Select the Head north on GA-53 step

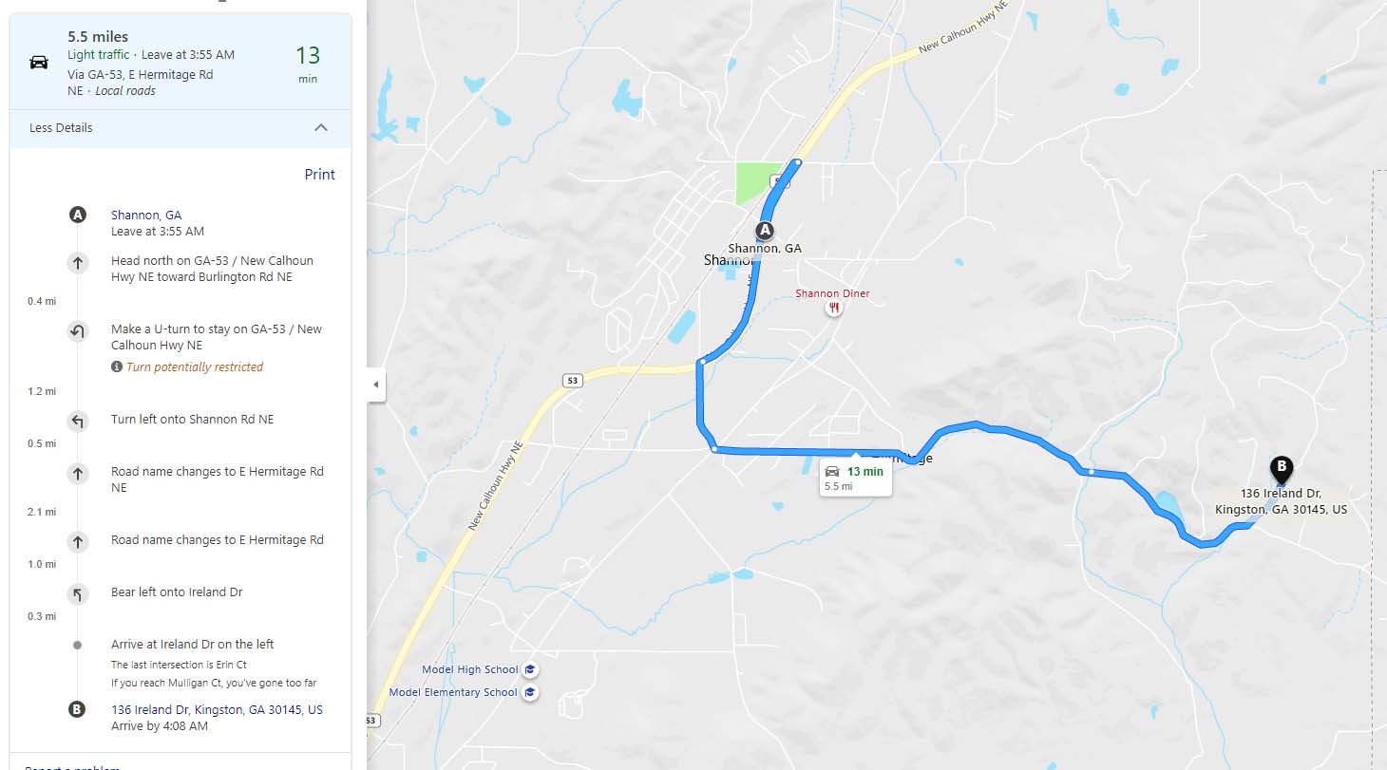pos(213,269)
